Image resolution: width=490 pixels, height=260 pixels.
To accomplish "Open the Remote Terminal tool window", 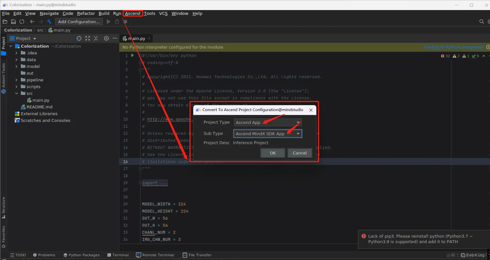I will (x=155, y=255).
